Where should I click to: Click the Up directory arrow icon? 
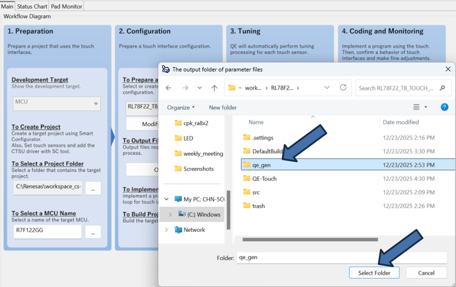click(x=214, y=88)
